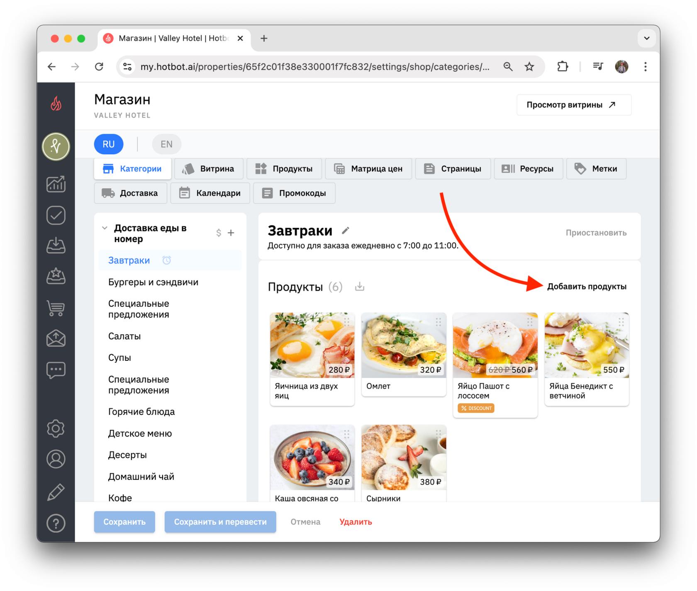
Task: Open the analytics chart sidebar icon
Action: [x=56, y=184]
